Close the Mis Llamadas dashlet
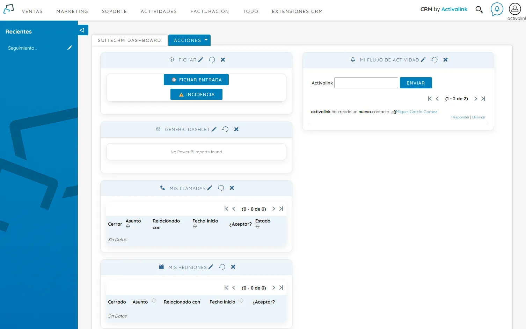 pyautogui.click(x=232, y=188)
